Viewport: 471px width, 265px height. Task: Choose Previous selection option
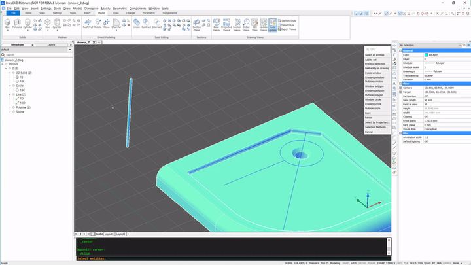(375, 64)
